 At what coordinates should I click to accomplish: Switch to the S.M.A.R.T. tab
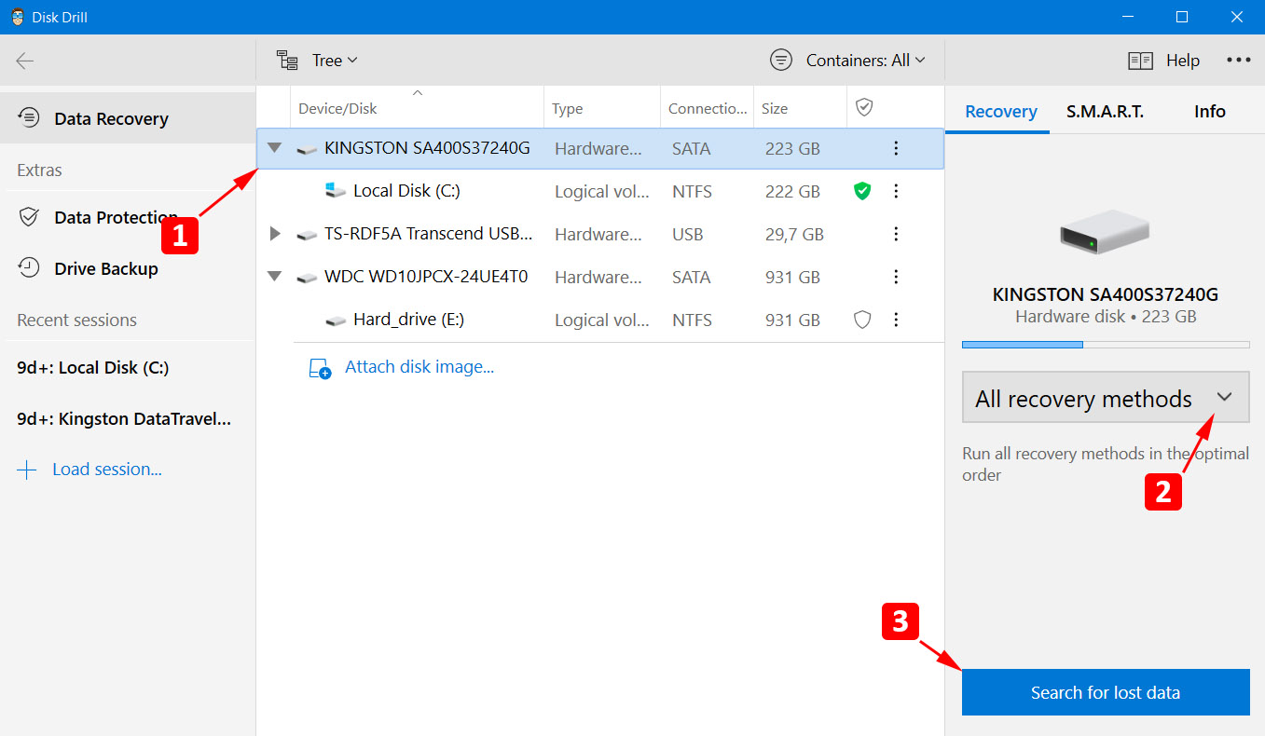pos(1105,111)
